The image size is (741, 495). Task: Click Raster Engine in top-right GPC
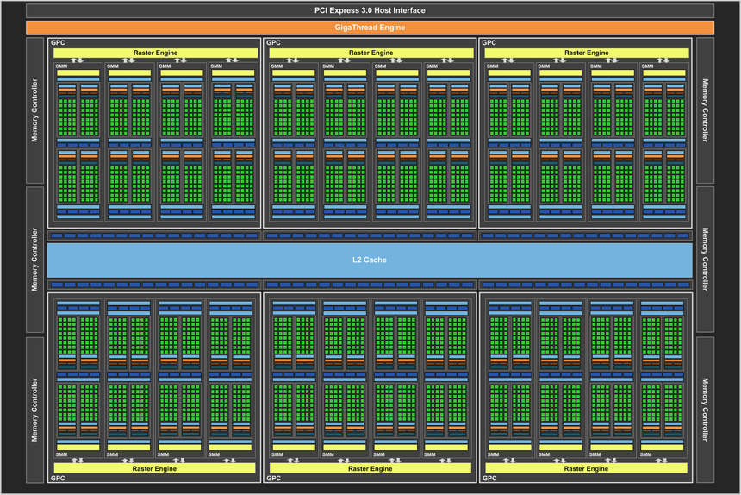click(x=586, y=53)
